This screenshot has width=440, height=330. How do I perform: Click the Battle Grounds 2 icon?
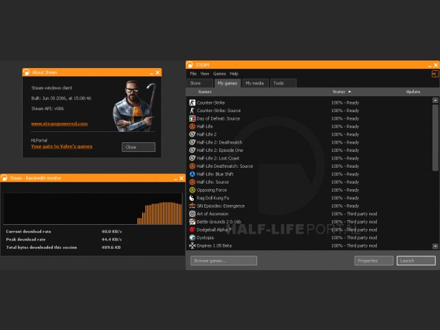[192, 221]
